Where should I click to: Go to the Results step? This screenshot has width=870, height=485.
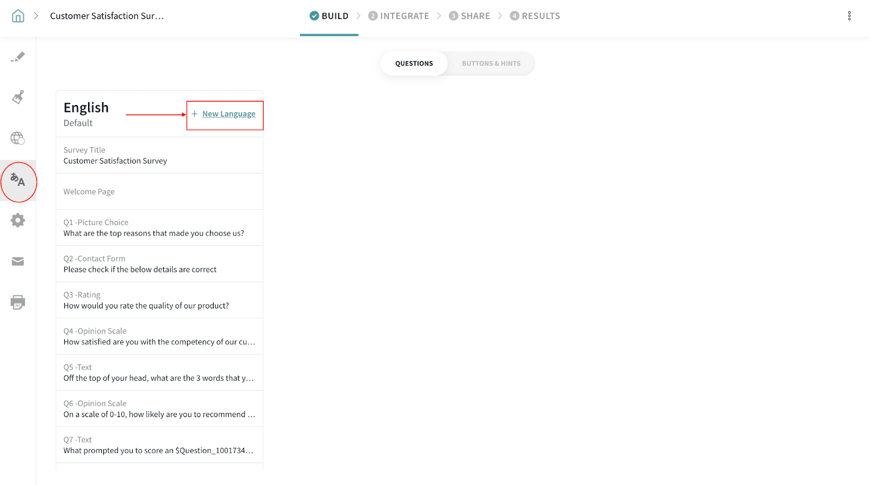pyautogui.click(x=535, y=16)
